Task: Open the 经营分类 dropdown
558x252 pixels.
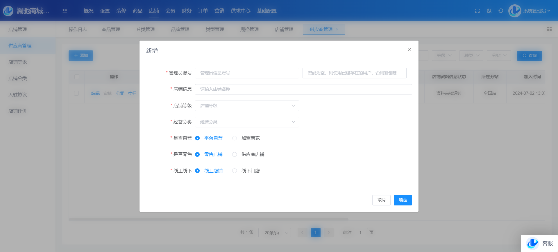Action: pyautogui.click(x=247, y=122)
